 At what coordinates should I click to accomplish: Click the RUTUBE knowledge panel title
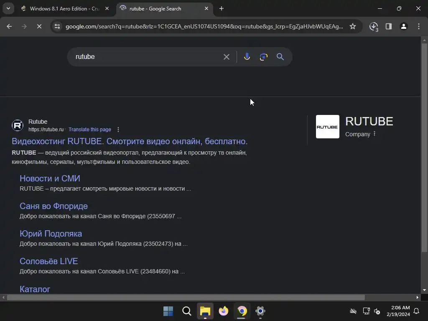tap(369, 121)
